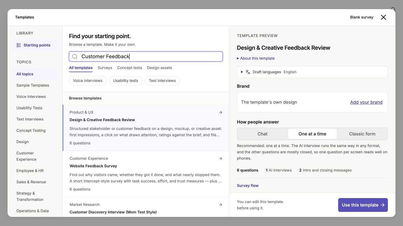Click the translate icon beside Draft languages

248,72
